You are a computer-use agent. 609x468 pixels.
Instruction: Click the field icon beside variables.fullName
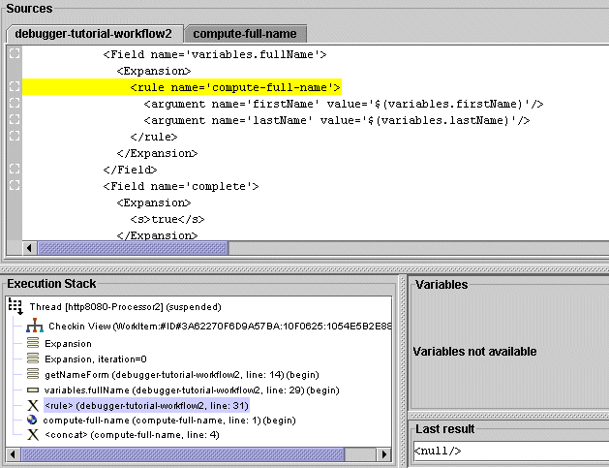pyautogui.click(x=33, y=390)
